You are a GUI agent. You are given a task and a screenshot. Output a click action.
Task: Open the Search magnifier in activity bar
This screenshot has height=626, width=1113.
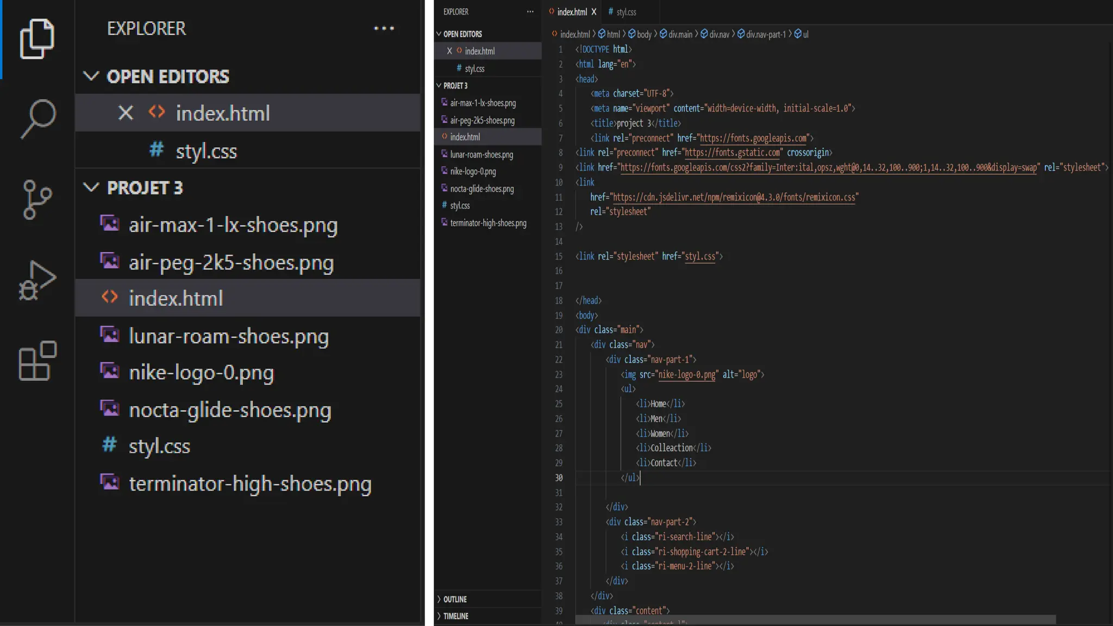[x=38, y=118]
